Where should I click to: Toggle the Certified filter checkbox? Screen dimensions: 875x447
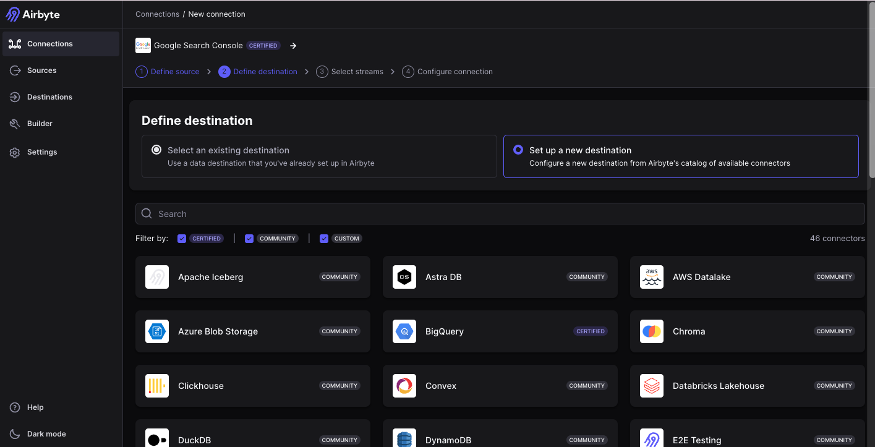point(182,239)
